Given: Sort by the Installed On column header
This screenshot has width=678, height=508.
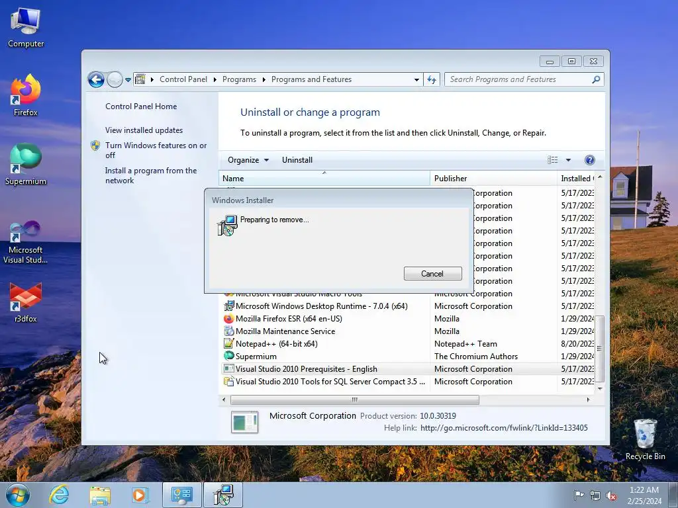Looking at the screenshot, I should tap(577, 179).
